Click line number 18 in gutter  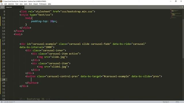[x=4, y=44]
